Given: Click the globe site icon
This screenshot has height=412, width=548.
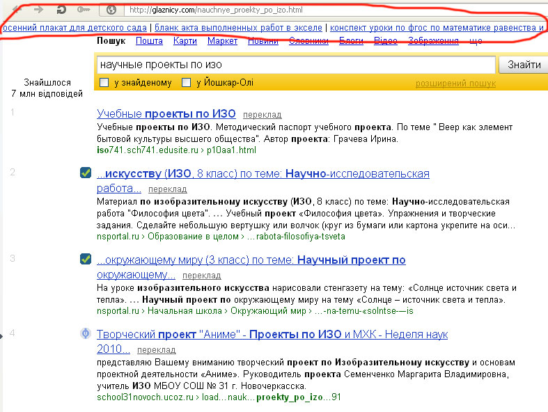Looking at the screenshot, I should [111, 10].
